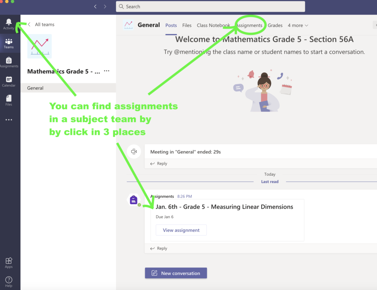Click the View assignment button
The width and height of the screenshot is (377, 290).
click(x=181, y=230)
